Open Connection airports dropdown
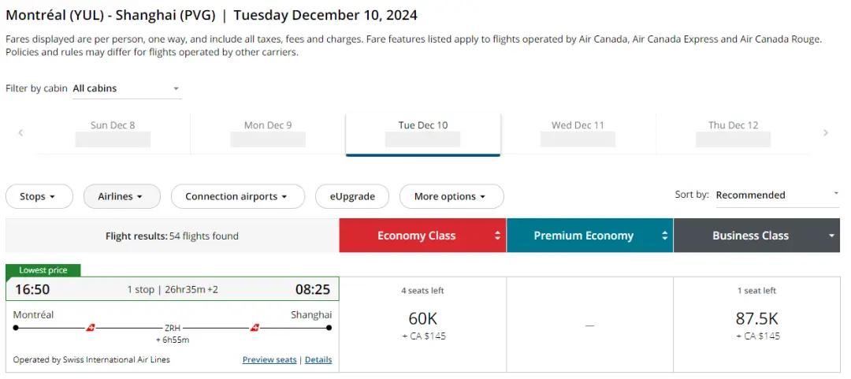Screen dimensions: 851x379 (236, 196)
